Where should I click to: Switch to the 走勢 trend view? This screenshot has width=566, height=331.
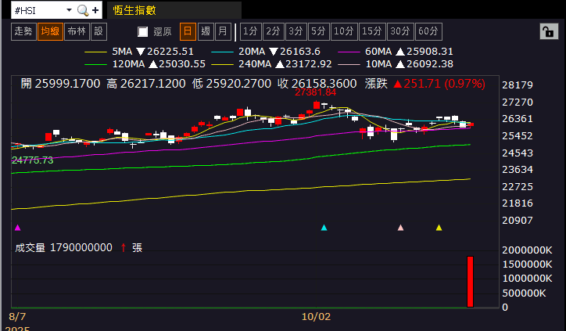(23, 31)
